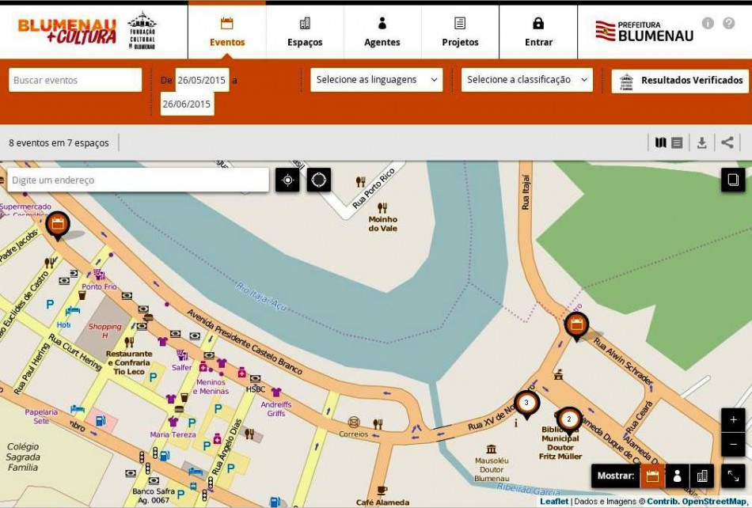Open the Eventos tab

coord(227,32)
